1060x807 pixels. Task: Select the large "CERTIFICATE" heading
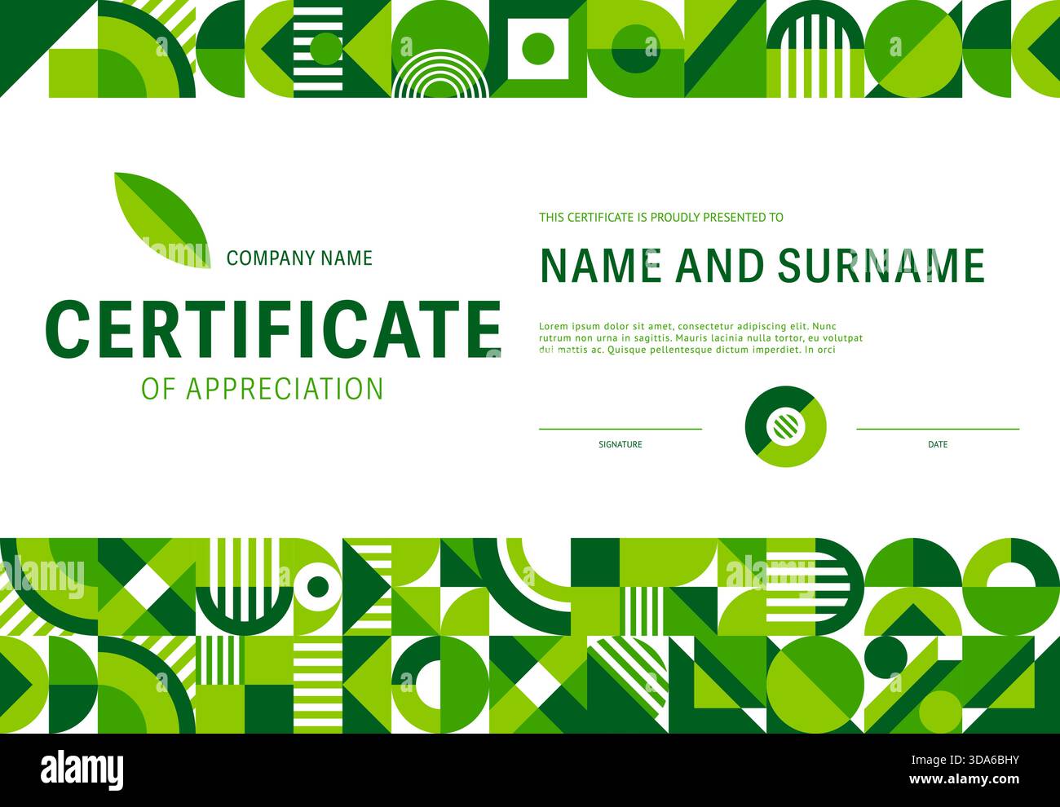pyautogui.click(x=273, y=329)
